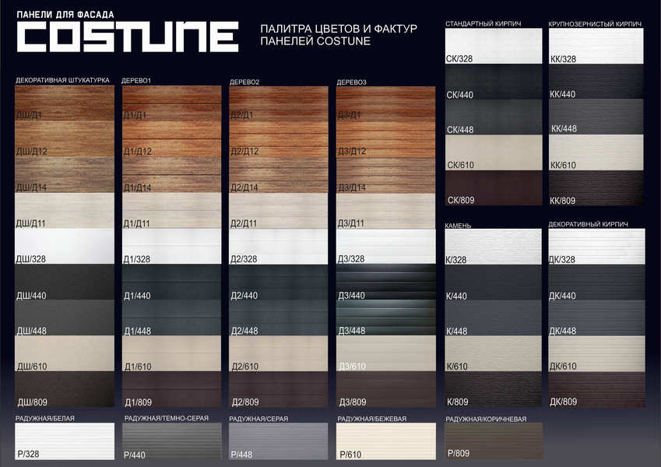Select the Д3/Д1 wood swatch
This screenshot has width=661, height=467.
(385, 104)
